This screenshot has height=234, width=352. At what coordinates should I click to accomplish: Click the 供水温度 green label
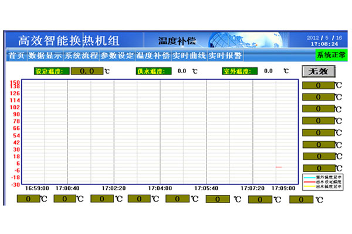tap(154, 71)
